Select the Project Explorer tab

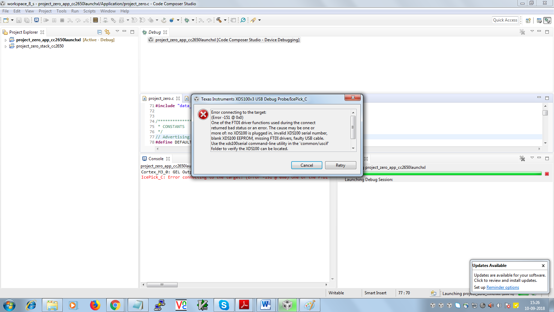(x=23, y=32)
